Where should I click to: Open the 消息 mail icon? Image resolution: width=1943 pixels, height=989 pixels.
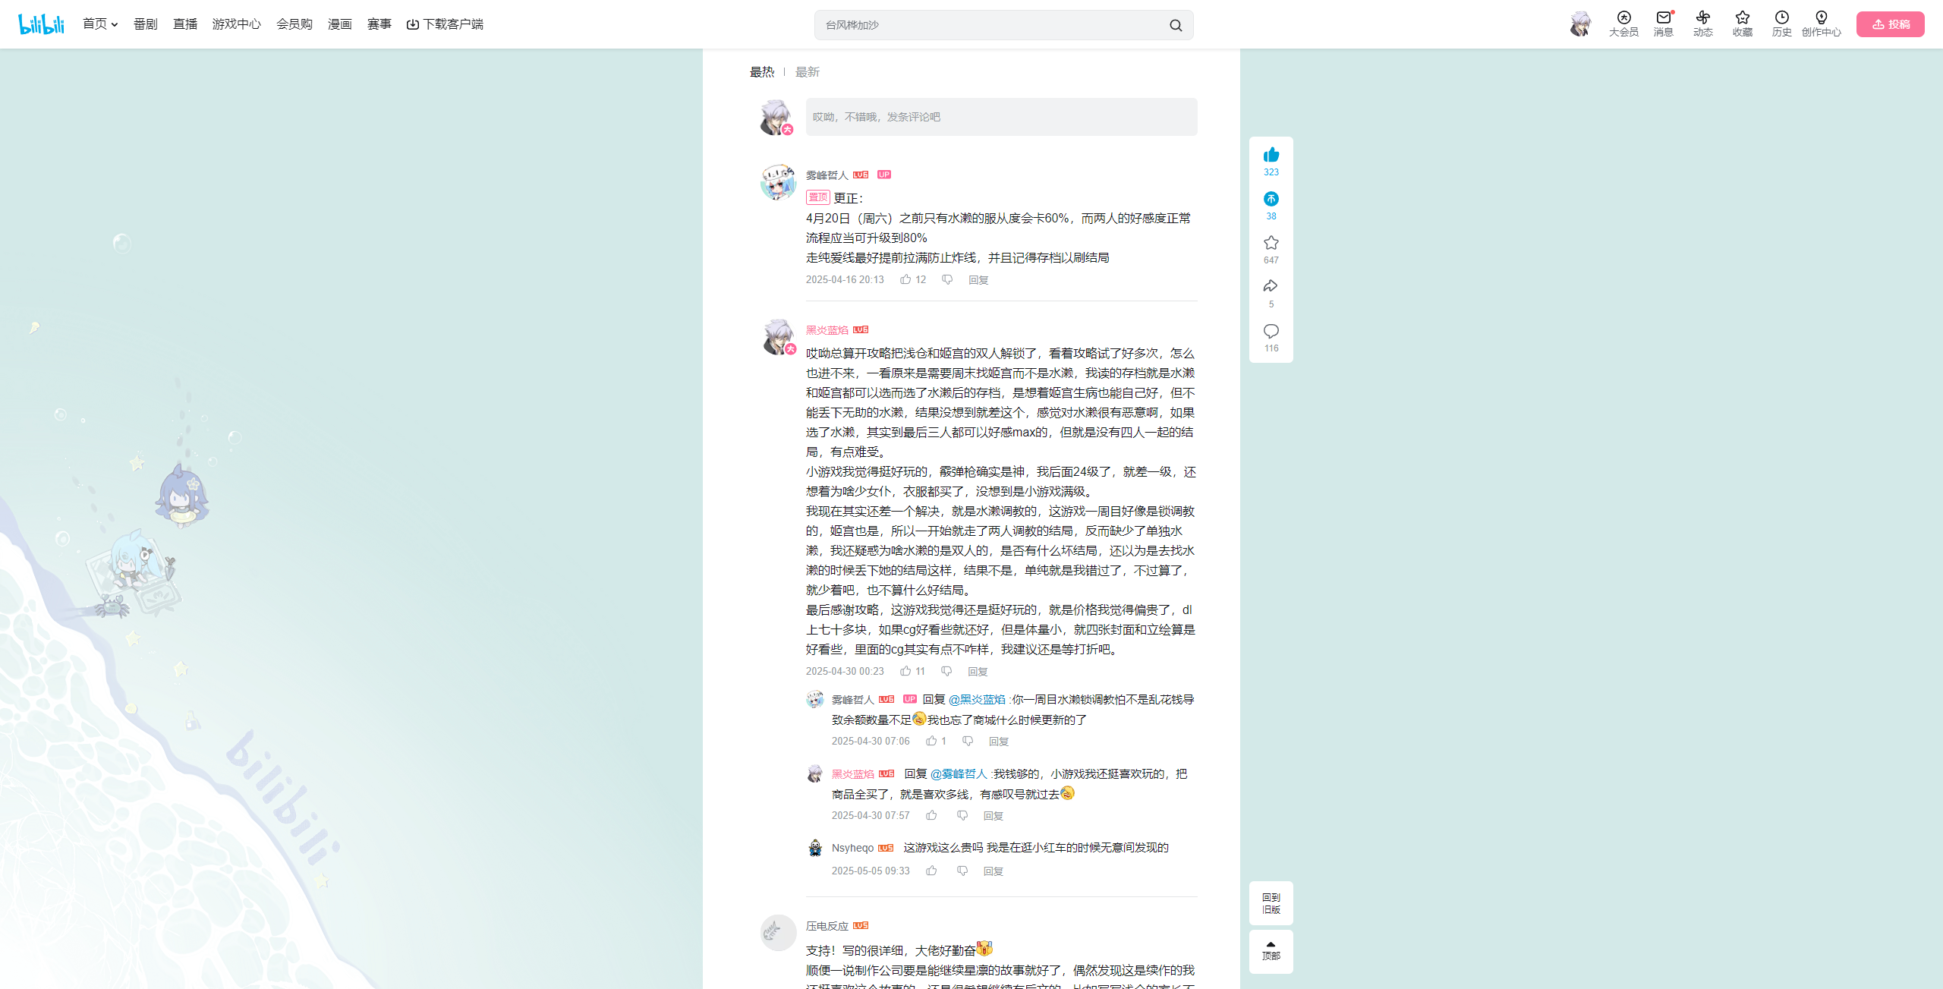click(1663, 24)
